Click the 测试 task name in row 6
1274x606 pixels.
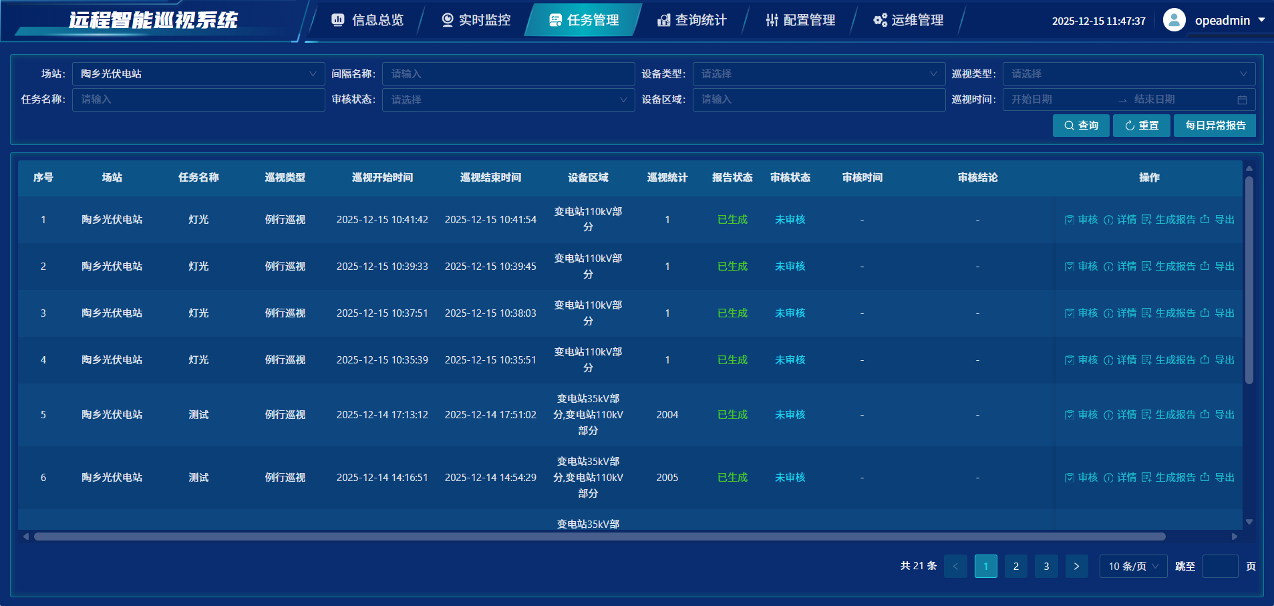pos(199,478)
